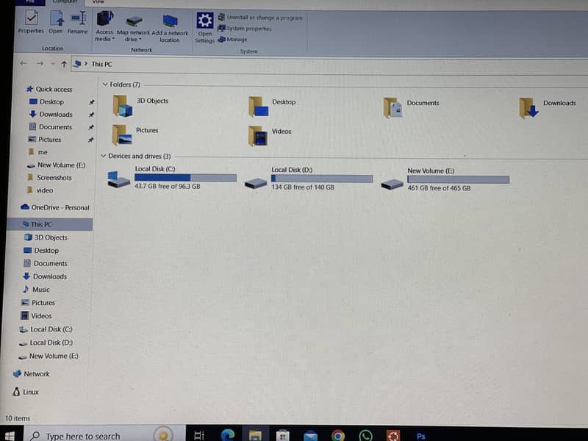Click Uninstall or change a program
Screen dimensions: 588x441
[x=264, y=18]
